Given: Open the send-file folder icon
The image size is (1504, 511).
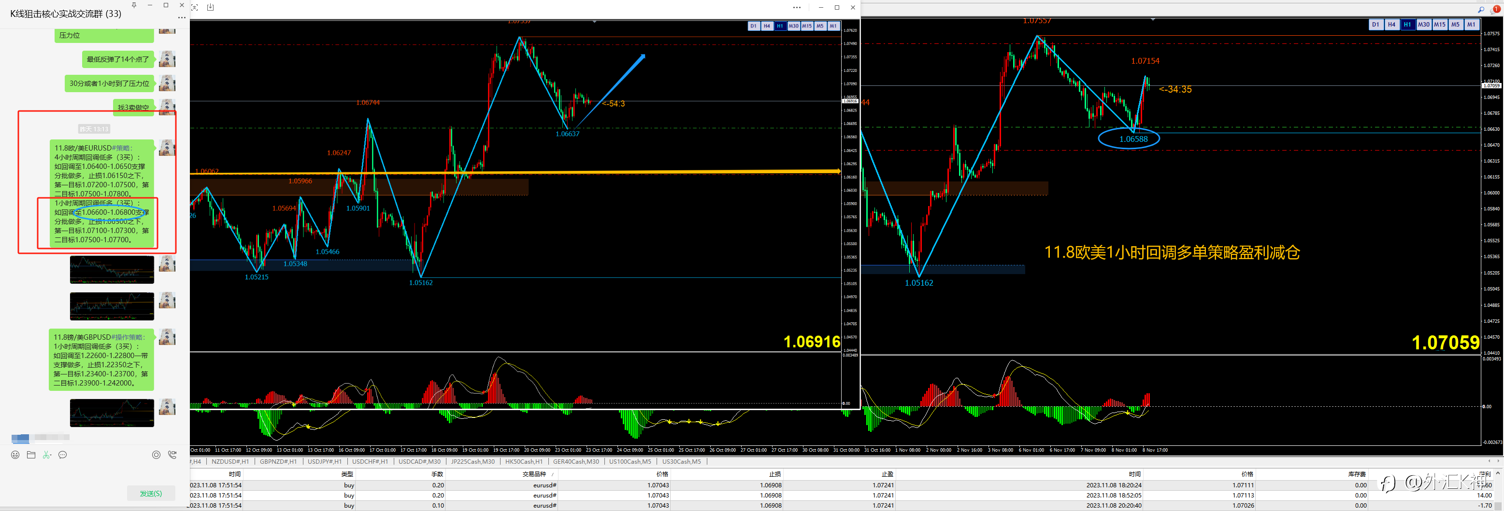Looking at the screenshot, I should click(31, 455).
